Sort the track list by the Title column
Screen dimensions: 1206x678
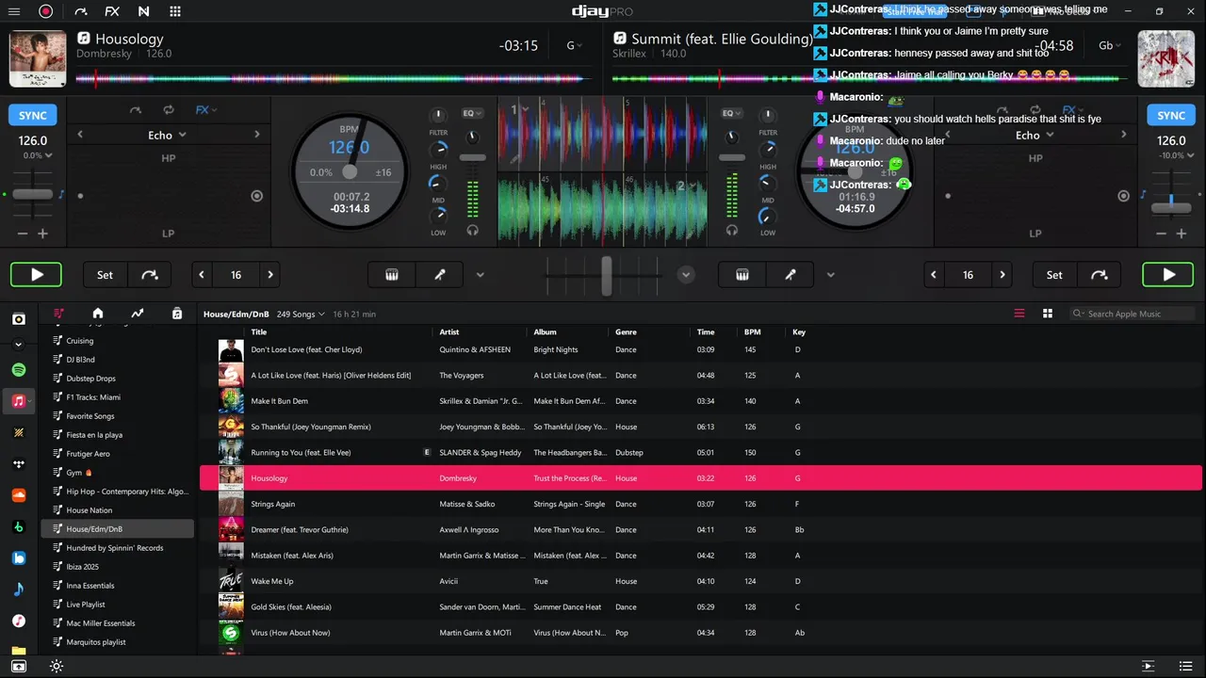point(259,331)
